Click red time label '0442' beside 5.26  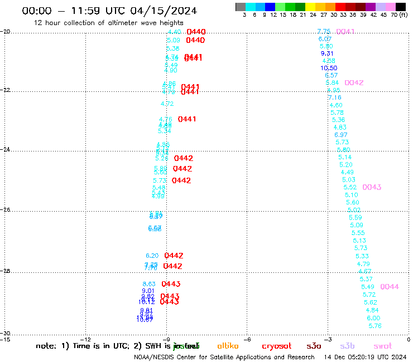click(184, 158)
